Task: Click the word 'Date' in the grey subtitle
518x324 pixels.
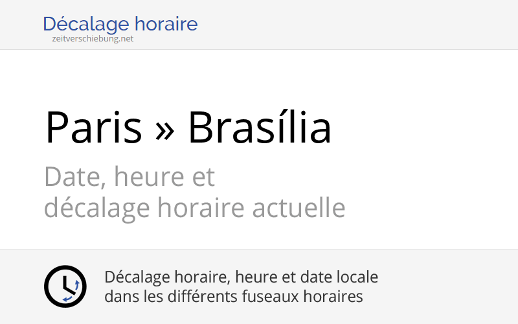Action: coord(68,176)
